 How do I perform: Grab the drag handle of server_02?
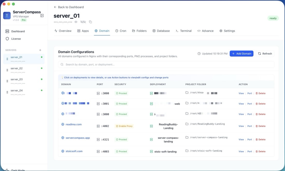coord(7,70)
